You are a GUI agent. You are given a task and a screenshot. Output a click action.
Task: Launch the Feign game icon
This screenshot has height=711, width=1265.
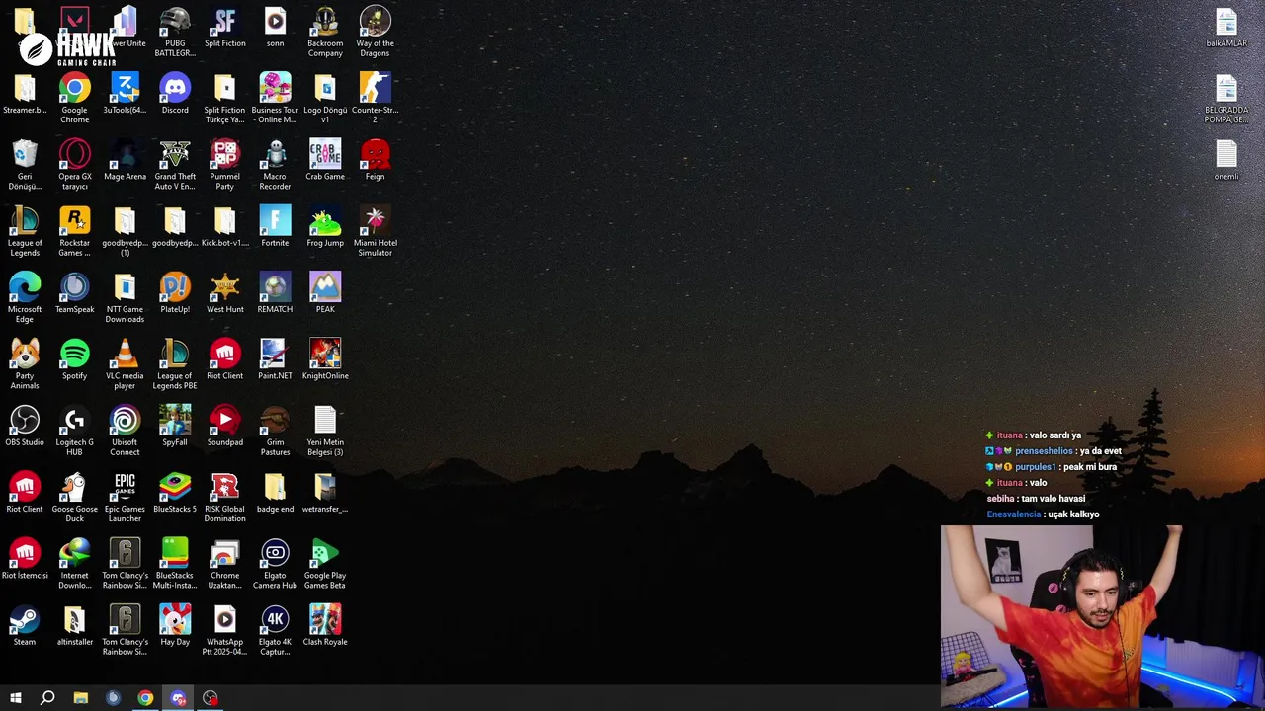[376, 156]
